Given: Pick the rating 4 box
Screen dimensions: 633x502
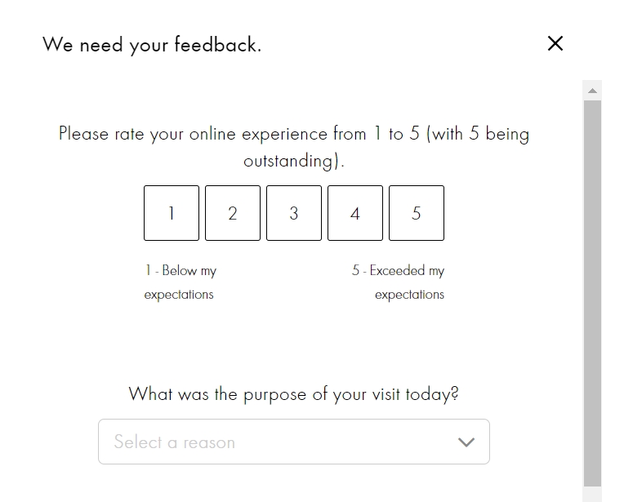Looking at the screenshot, I should 355,213.
